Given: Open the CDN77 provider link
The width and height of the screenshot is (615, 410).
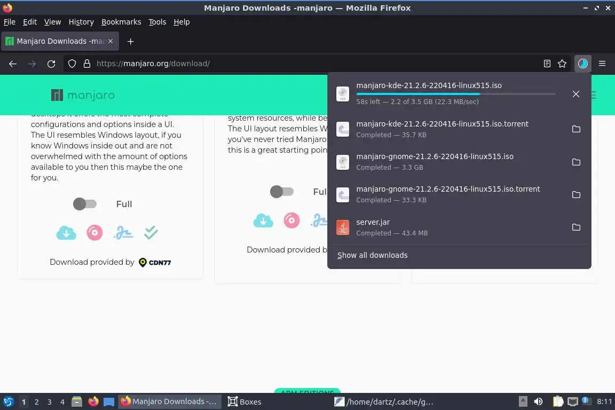Looking at the screenshot, I should point(155,263).
